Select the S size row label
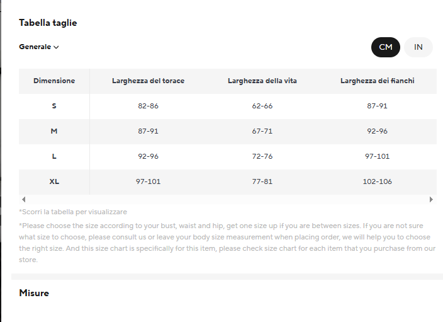The height and width of the screenshot is (322, 443). (x=54, y=106)
